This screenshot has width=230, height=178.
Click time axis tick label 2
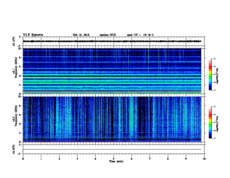(59, 159)
